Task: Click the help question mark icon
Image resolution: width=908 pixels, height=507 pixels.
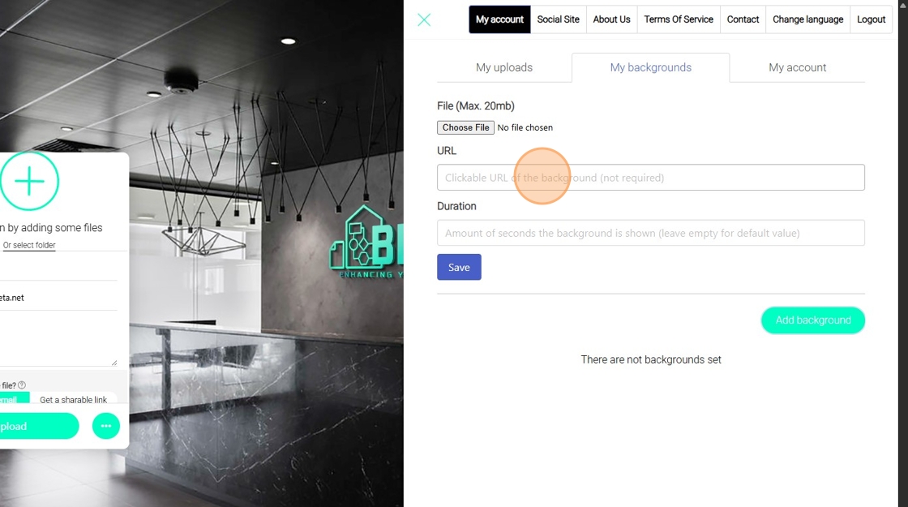Action: 22,385
